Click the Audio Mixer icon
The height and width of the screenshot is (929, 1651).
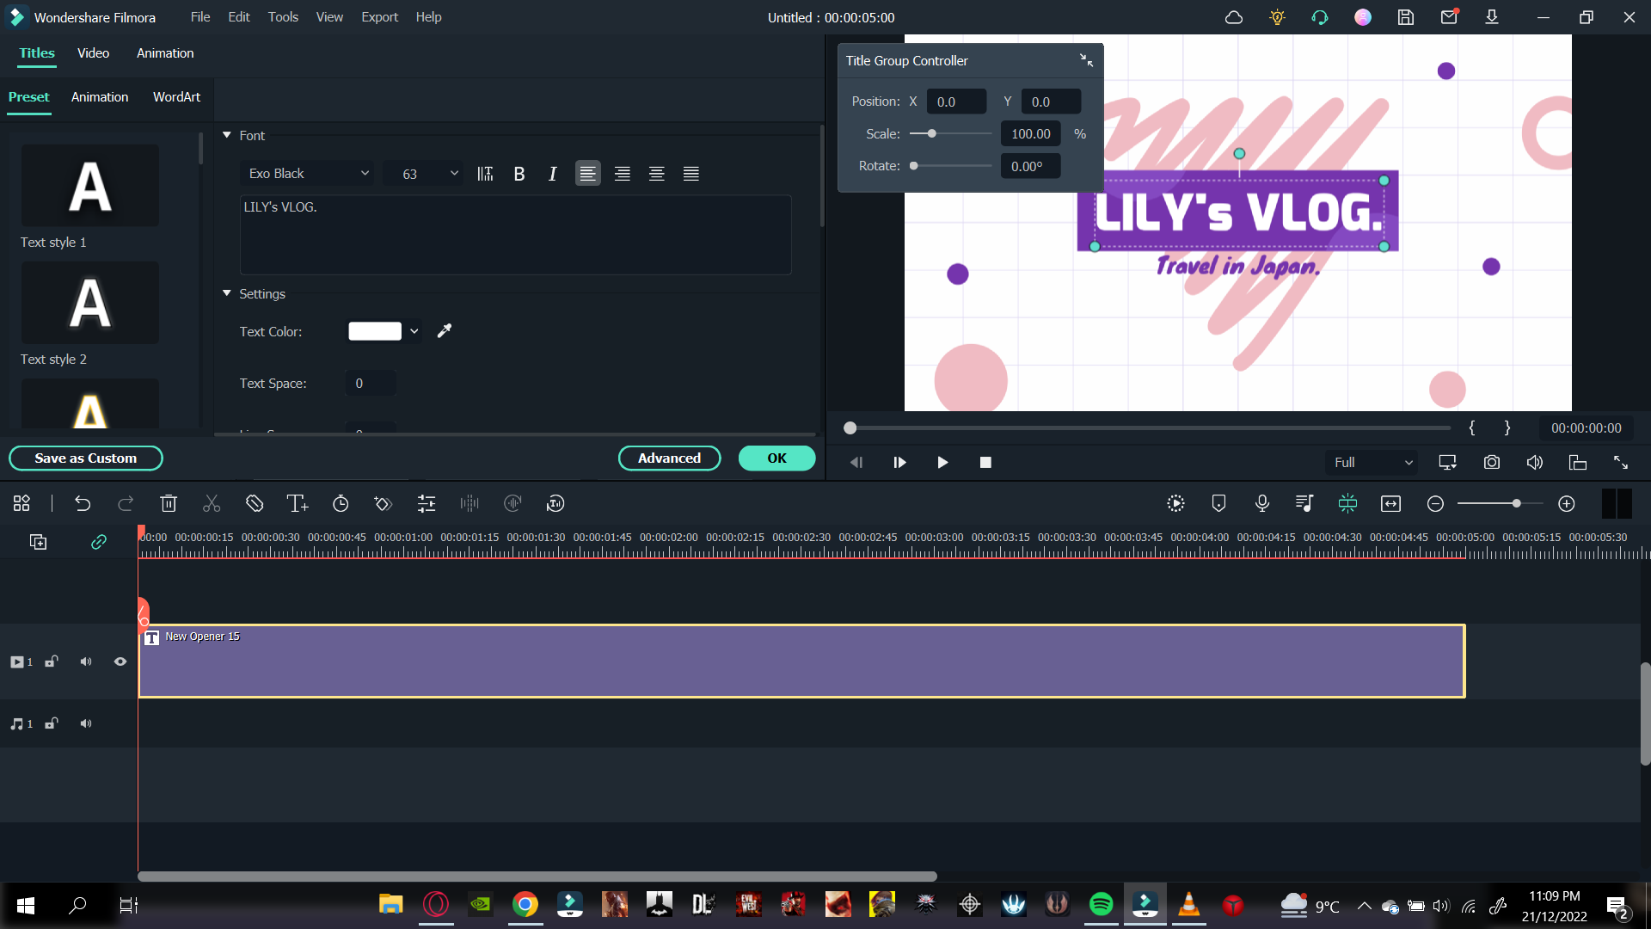point(1304,503)
